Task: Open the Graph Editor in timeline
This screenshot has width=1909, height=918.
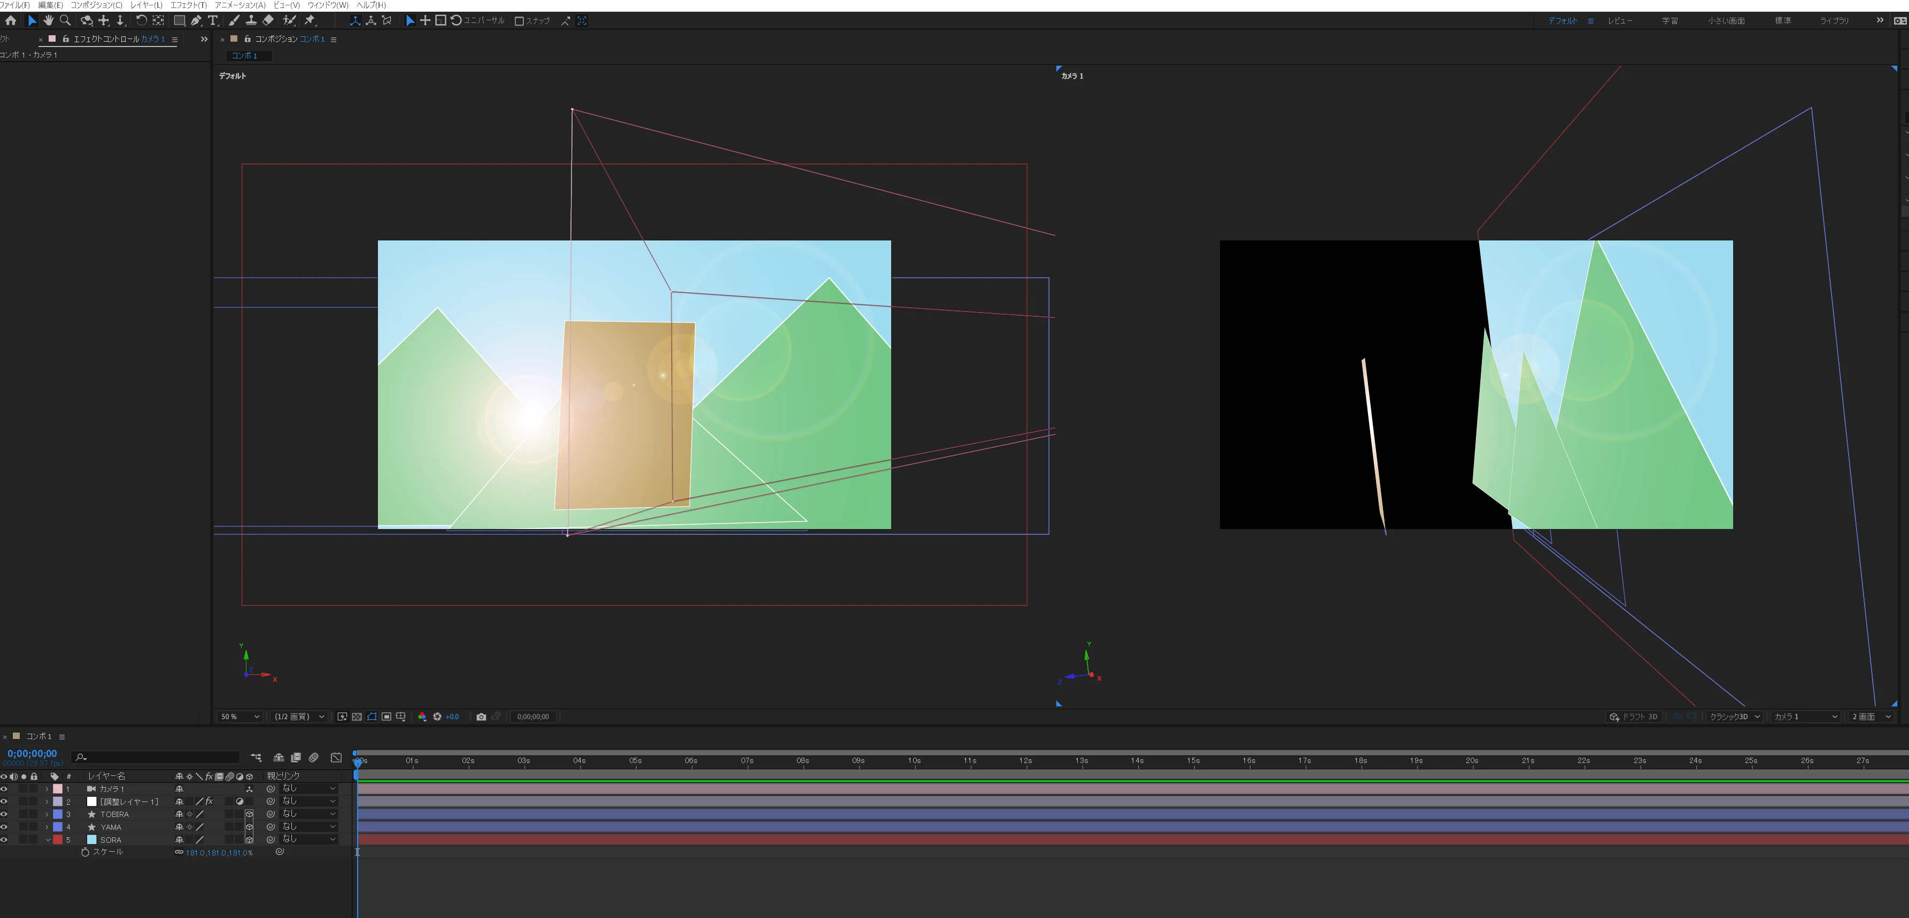Action: point(336,757)
